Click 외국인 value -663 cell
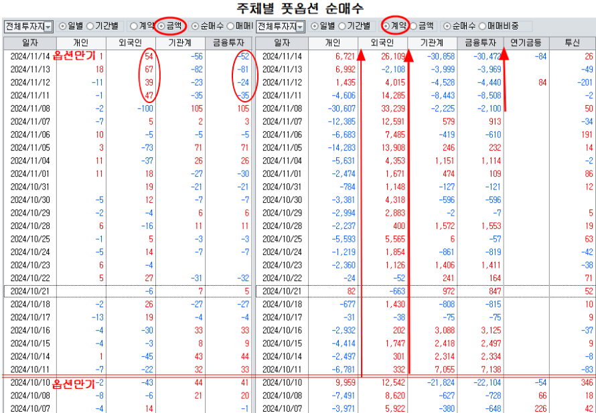The width and height of the screenshot is (596, 413). [396, 291]
